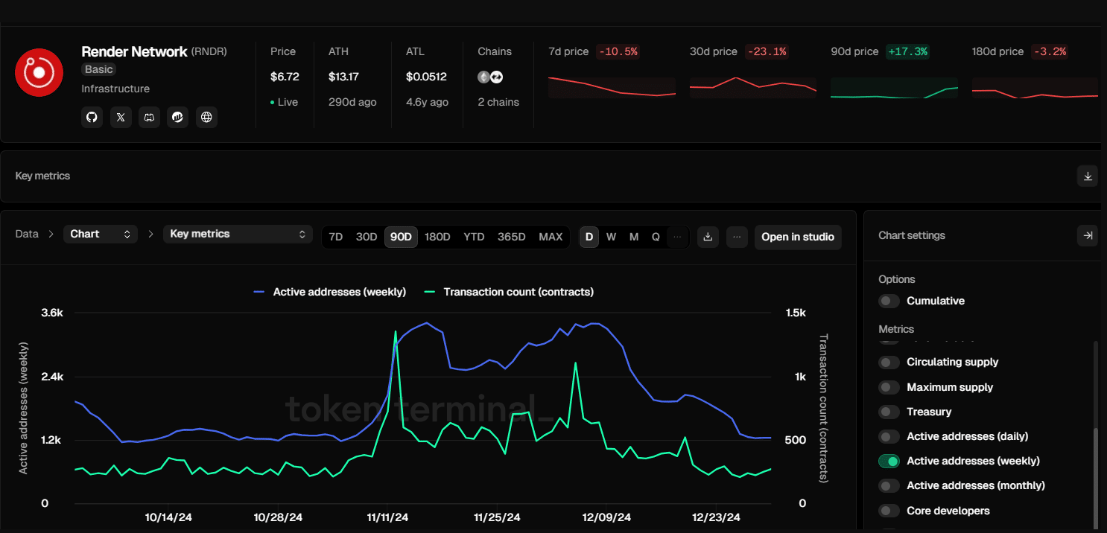The width and height of the screenshot is (1107, 533).
Task: Turn on the Treasury metric
Action: point(889,412)
